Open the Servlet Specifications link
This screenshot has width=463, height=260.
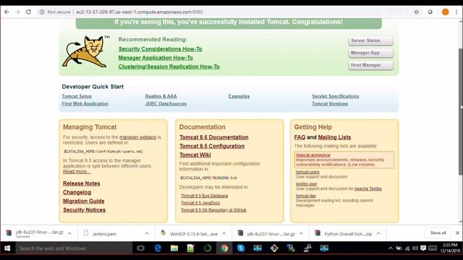click(x=336, y=96)
